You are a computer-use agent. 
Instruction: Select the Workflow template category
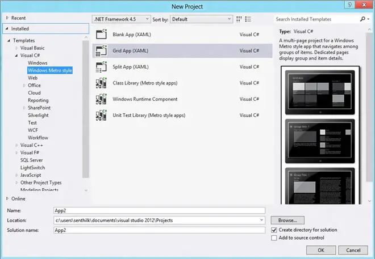pos(38,138)
